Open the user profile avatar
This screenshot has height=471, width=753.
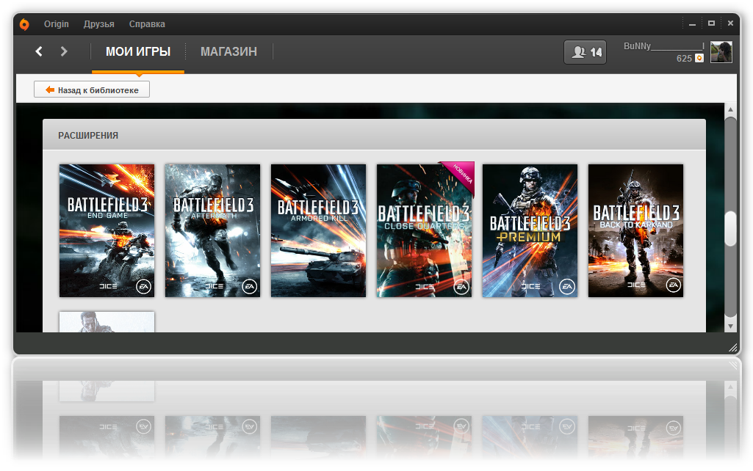721,52
